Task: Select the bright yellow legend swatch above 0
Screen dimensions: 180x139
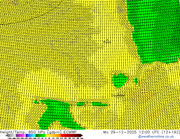Action: click(46, 136)
